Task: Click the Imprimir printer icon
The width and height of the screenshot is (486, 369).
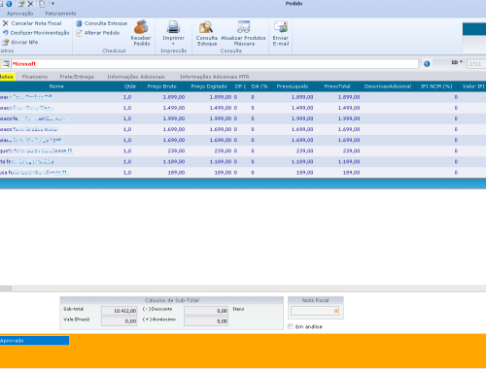Action: [x=173, y=27]
